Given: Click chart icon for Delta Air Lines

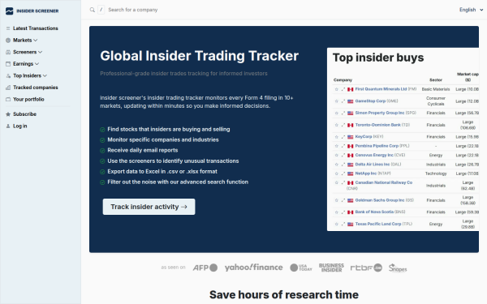Looking at the screenshot, I should (343, 165).
